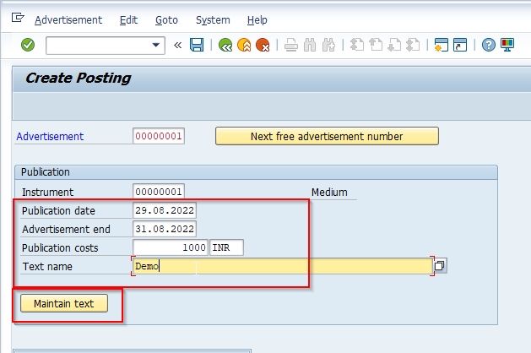Click the First Page icon
The width and height of the screenshot is (531, 353).
(357, 45)
